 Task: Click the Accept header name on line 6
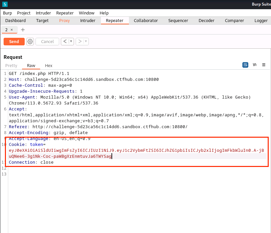17,109
